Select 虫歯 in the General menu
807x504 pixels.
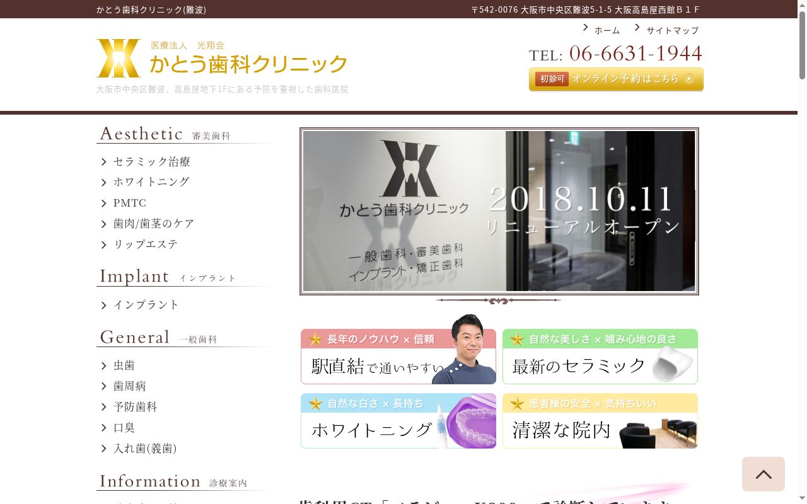(x=124, y=365)
